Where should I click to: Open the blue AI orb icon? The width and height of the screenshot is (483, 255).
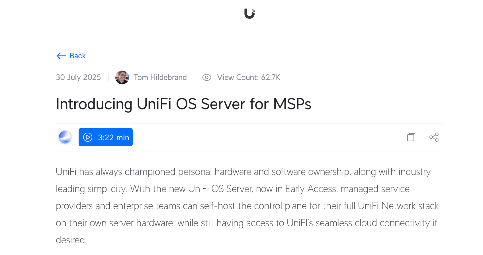pos(65,137)
